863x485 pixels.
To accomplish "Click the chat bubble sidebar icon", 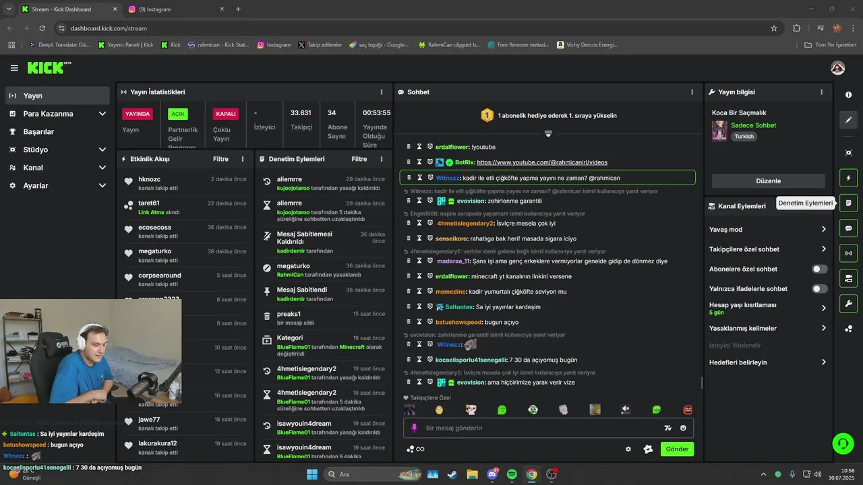I will [x=849, y=228].
